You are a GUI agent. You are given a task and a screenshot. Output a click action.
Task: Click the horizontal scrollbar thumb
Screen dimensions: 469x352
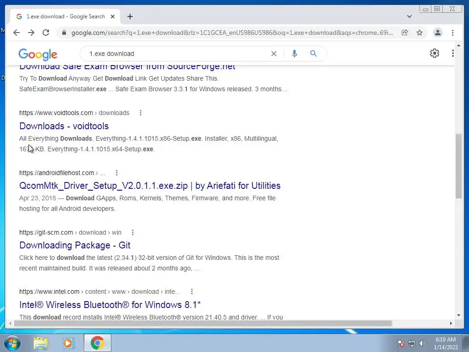point(203,323)
